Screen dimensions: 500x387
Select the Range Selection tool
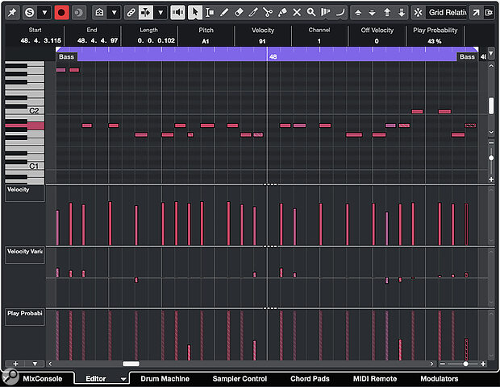(210, 13)
